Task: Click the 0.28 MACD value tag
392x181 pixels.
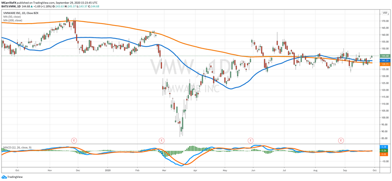Action: point(385,146)
